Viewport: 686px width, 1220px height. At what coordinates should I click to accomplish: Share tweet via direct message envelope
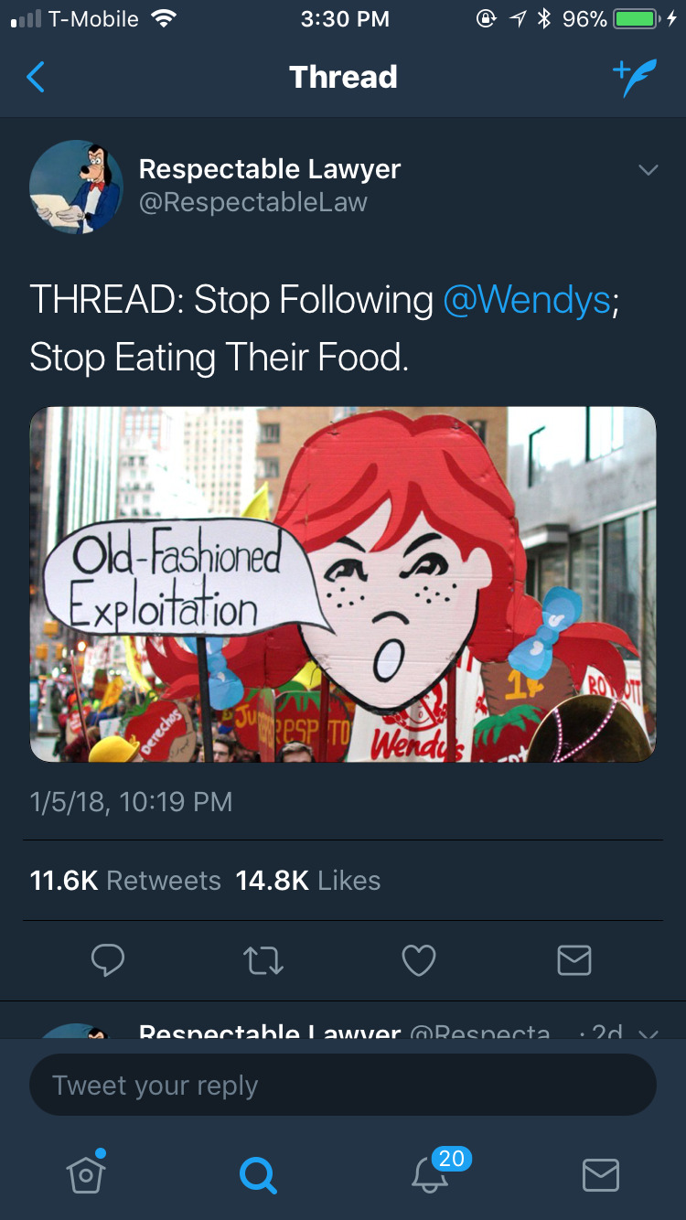[x=574, y=960]
